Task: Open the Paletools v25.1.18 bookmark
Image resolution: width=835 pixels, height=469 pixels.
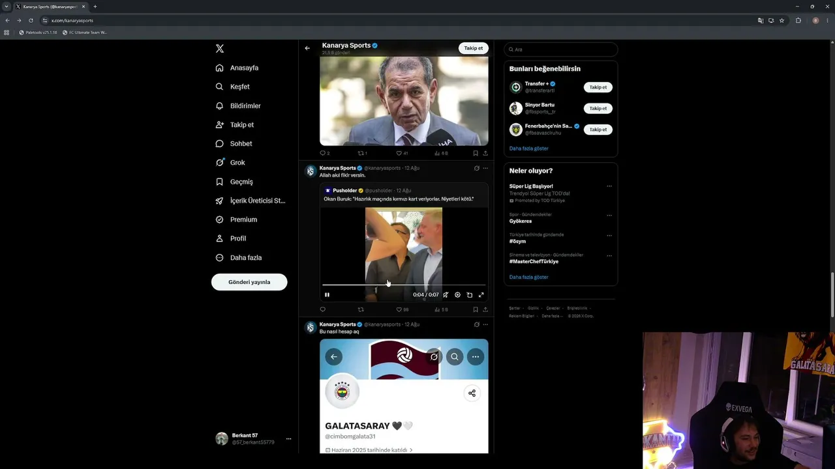Action: tap(38, 33)
